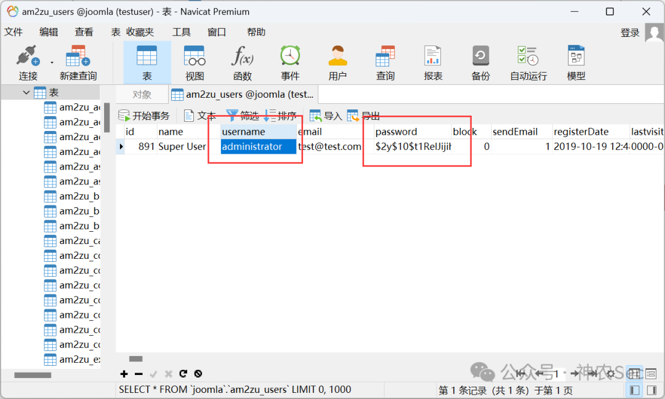Click the 查询 (Query) toolbar icon

[x=385, y=55]
